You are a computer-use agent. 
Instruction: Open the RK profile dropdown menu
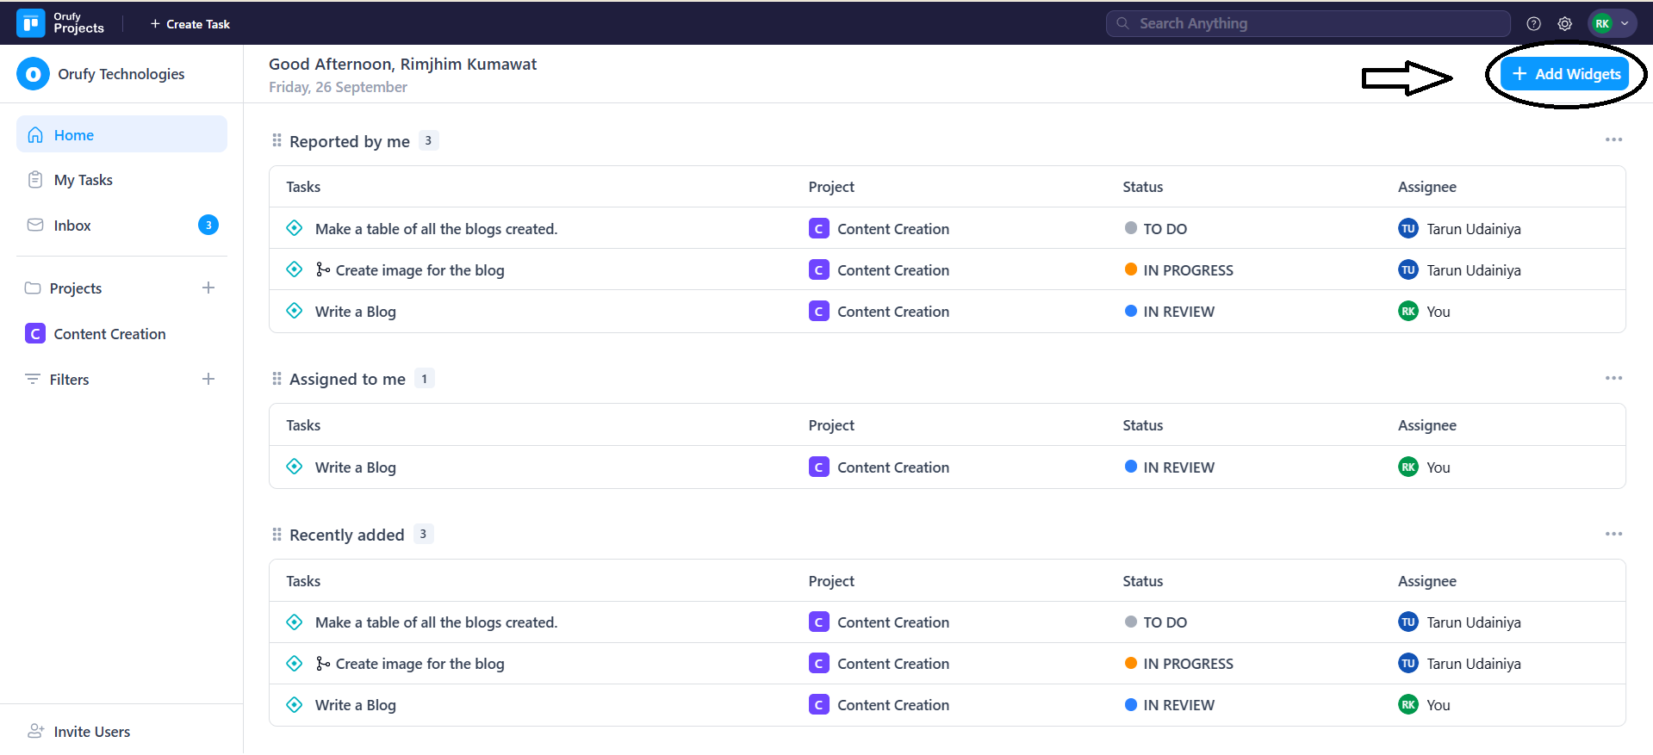[x=1612, y=23]
